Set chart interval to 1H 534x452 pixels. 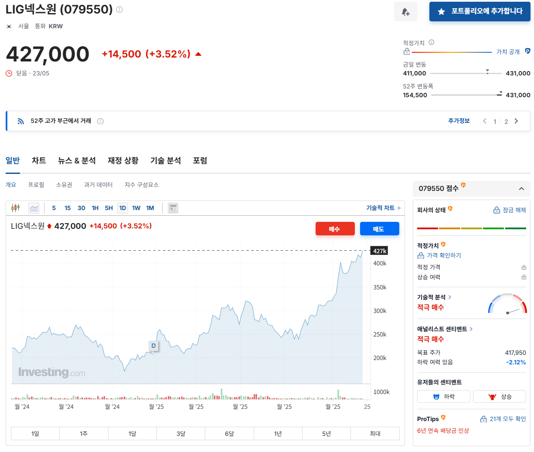click(95, 208)
